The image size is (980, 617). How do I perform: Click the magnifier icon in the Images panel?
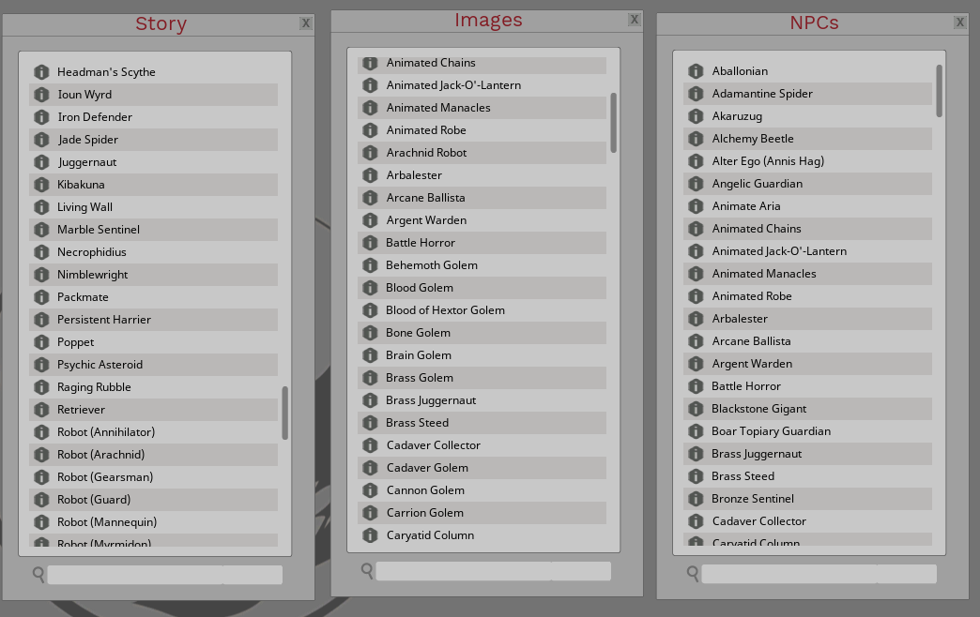(x=365, y=568)
